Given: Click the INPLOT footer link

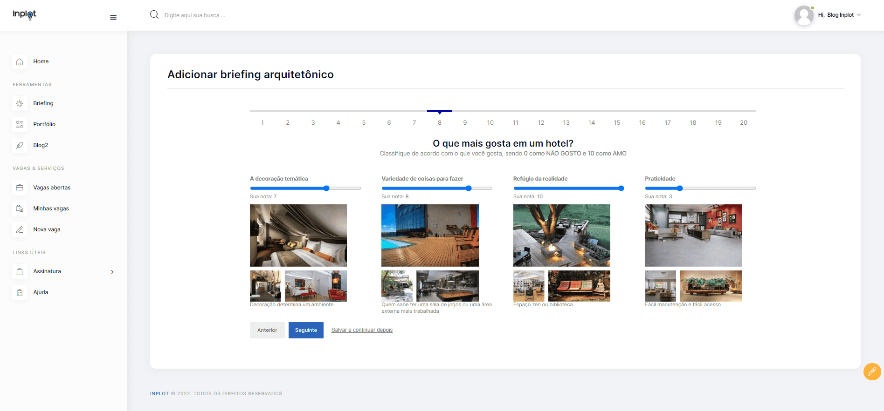Looking at the screenshot, I should point(159,394).
